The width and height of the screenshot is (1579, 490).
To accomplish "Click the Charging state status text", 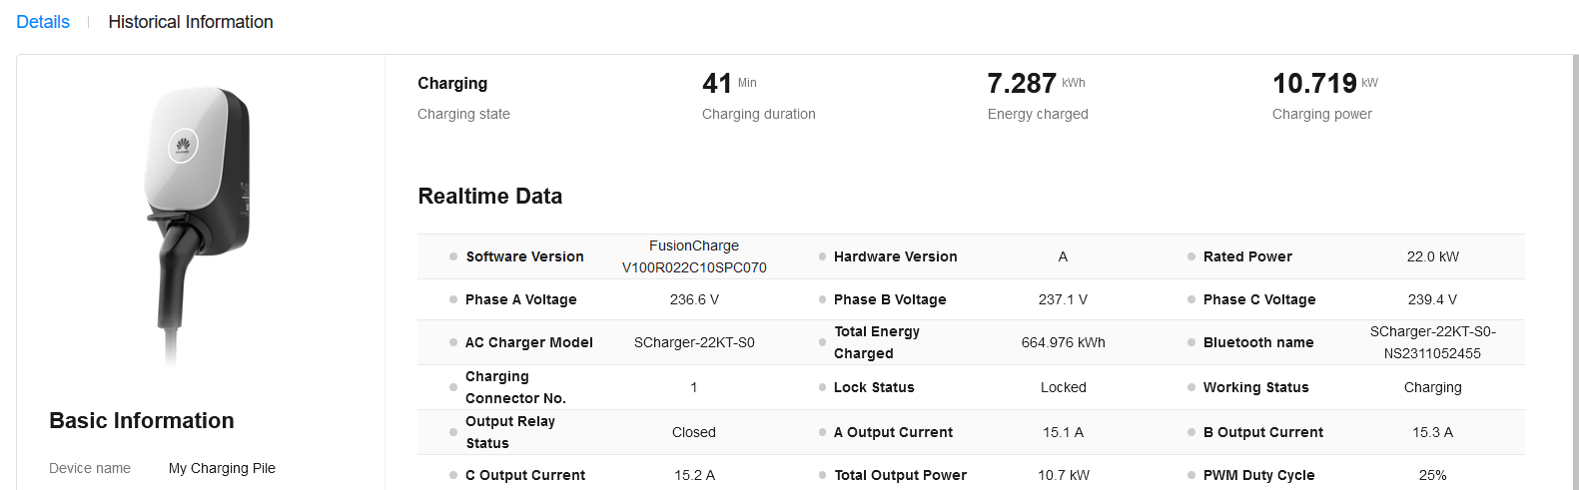I will click(x=452, y=84).
